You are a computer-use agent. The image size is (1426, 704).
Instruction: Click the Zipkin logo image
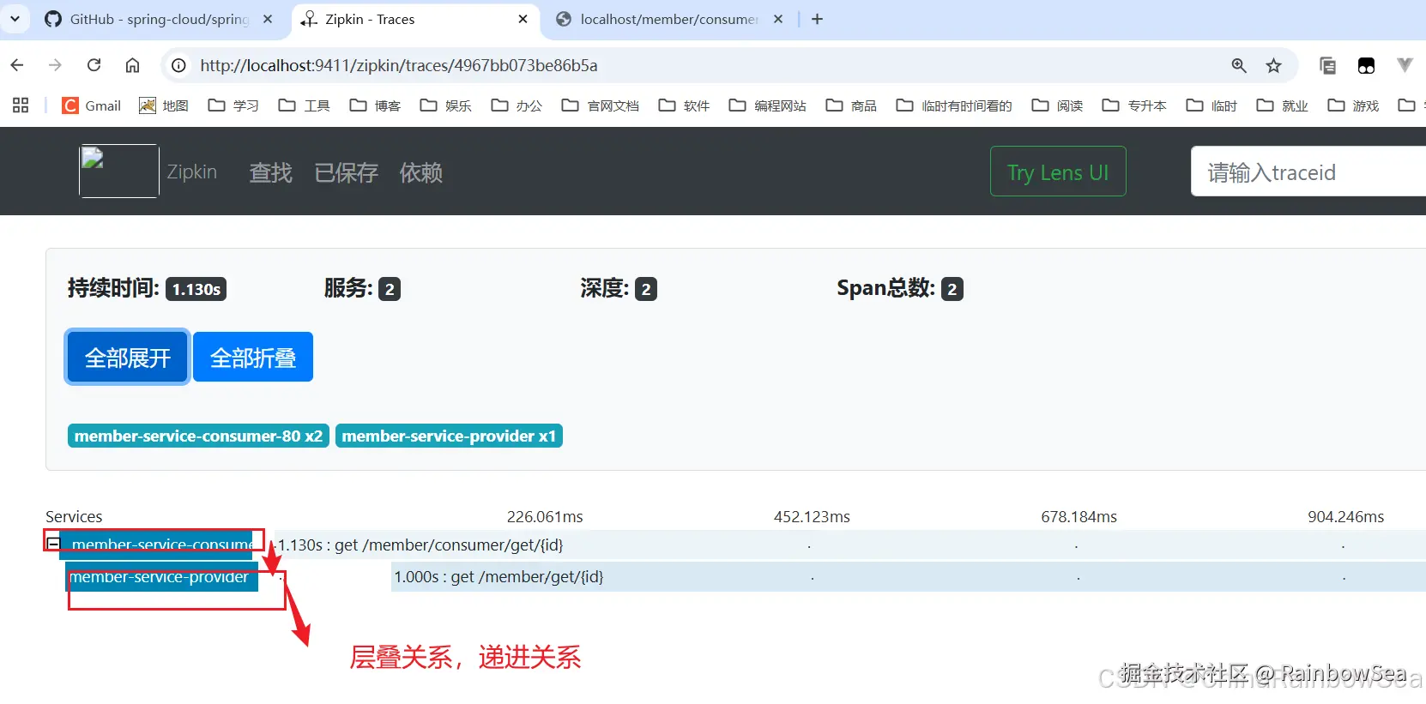pyautogui.click(x=119, y=171)
